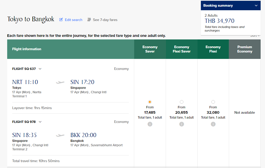Click airplane icon for NRT to SIN leg

pos(60,82)
